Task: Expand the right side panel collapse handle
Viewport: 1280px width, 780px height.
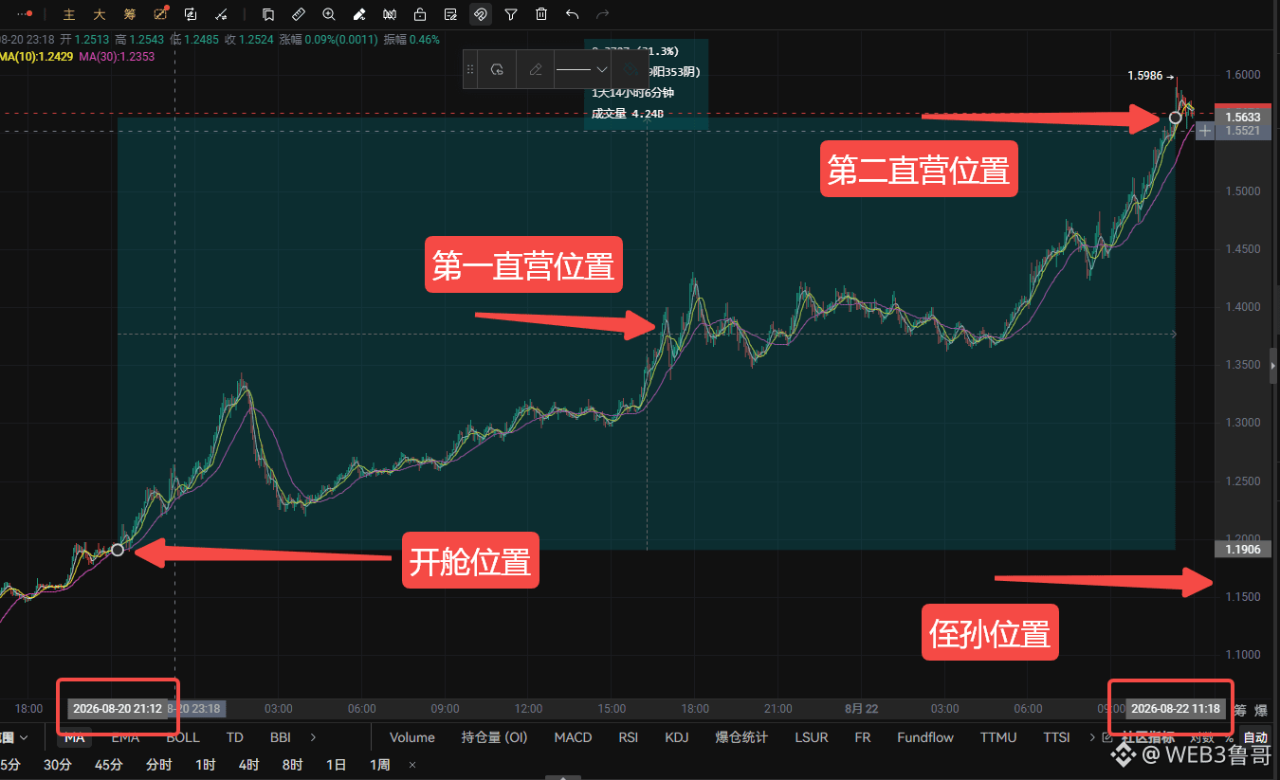Action: click(1273, 366)
